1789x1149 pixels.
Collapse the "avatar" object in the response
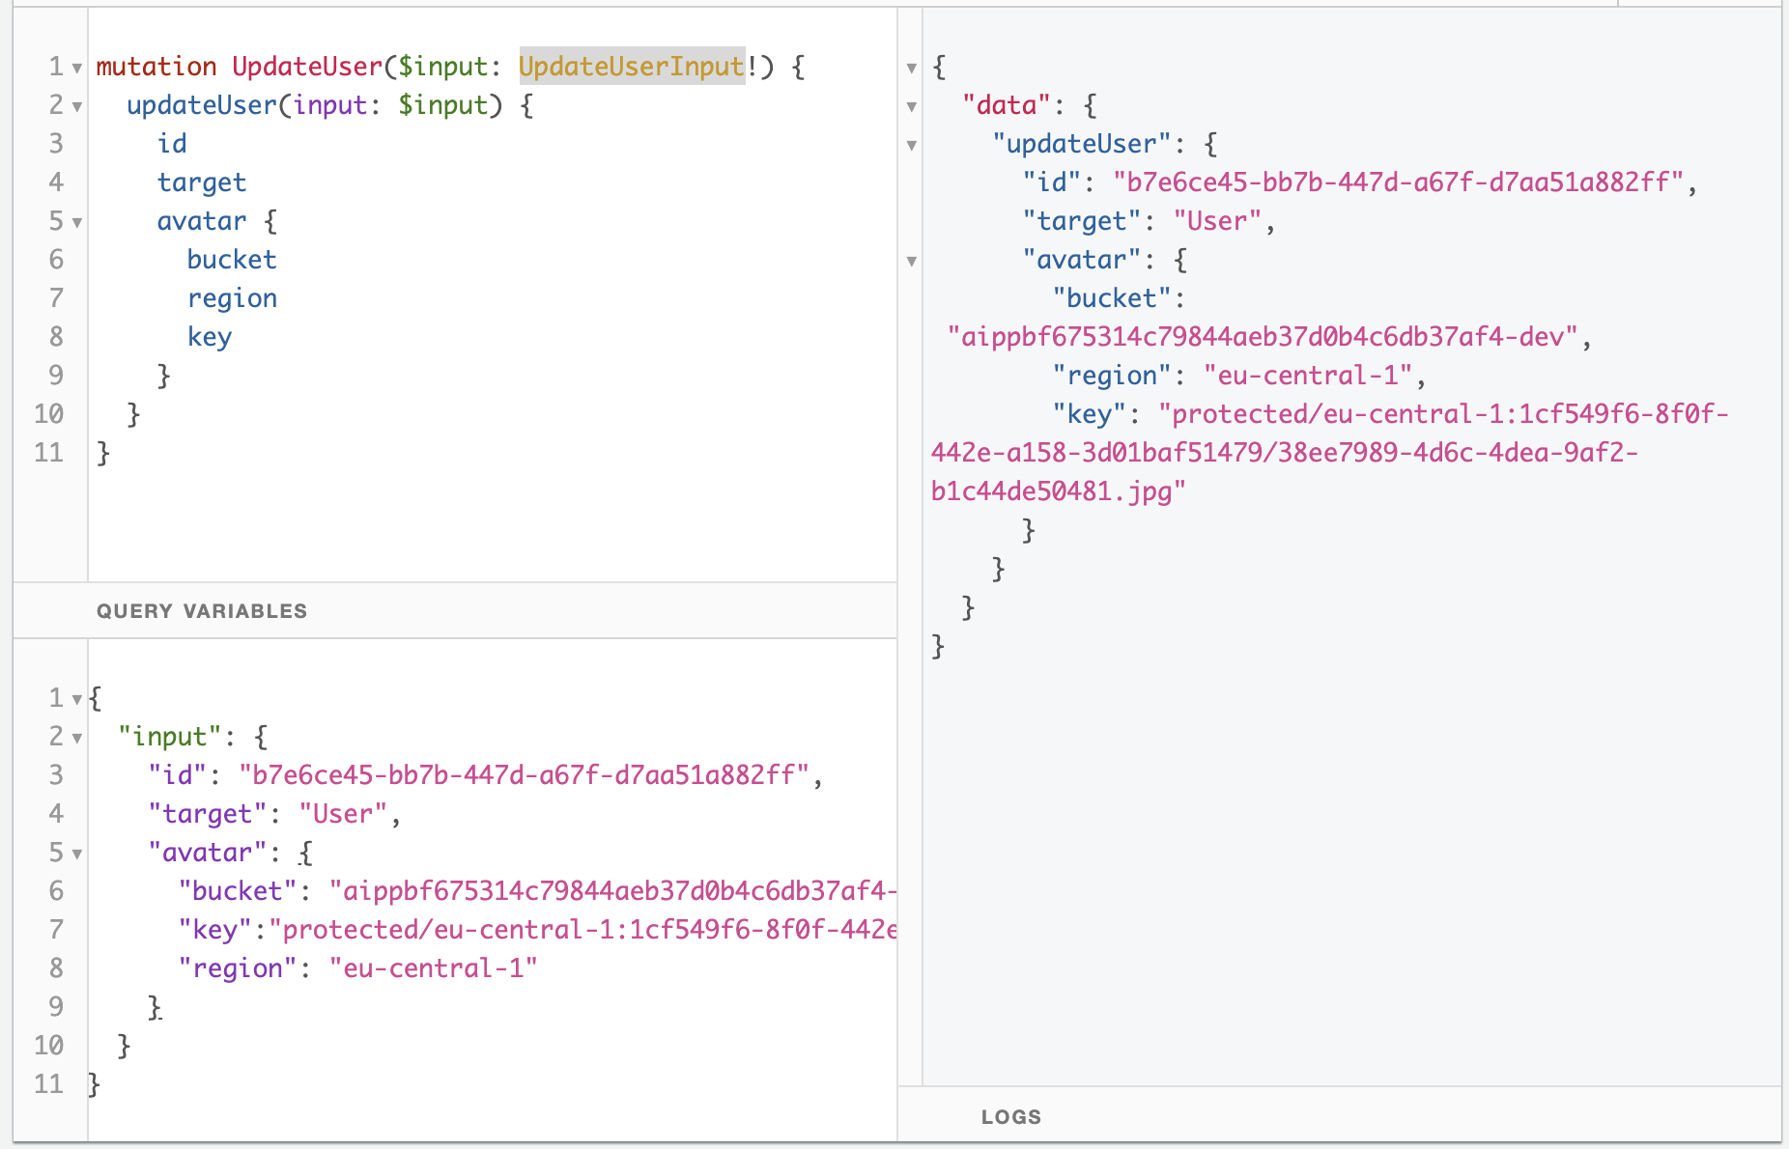click(912, 260)
